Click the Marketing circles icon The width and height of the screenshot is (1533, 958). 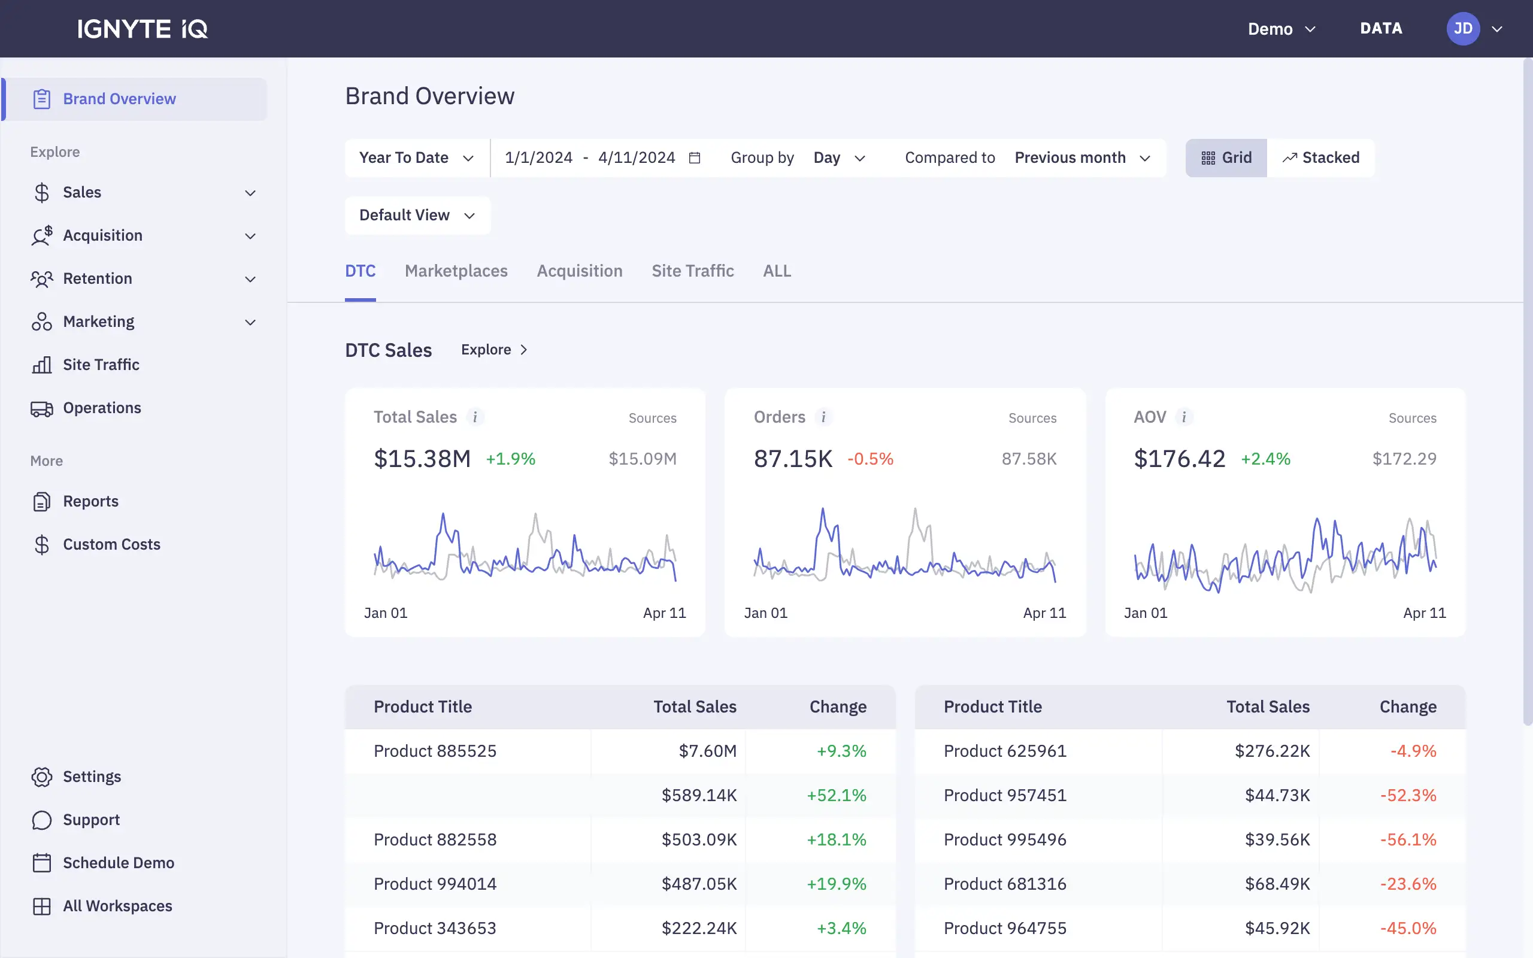(42, 322)
